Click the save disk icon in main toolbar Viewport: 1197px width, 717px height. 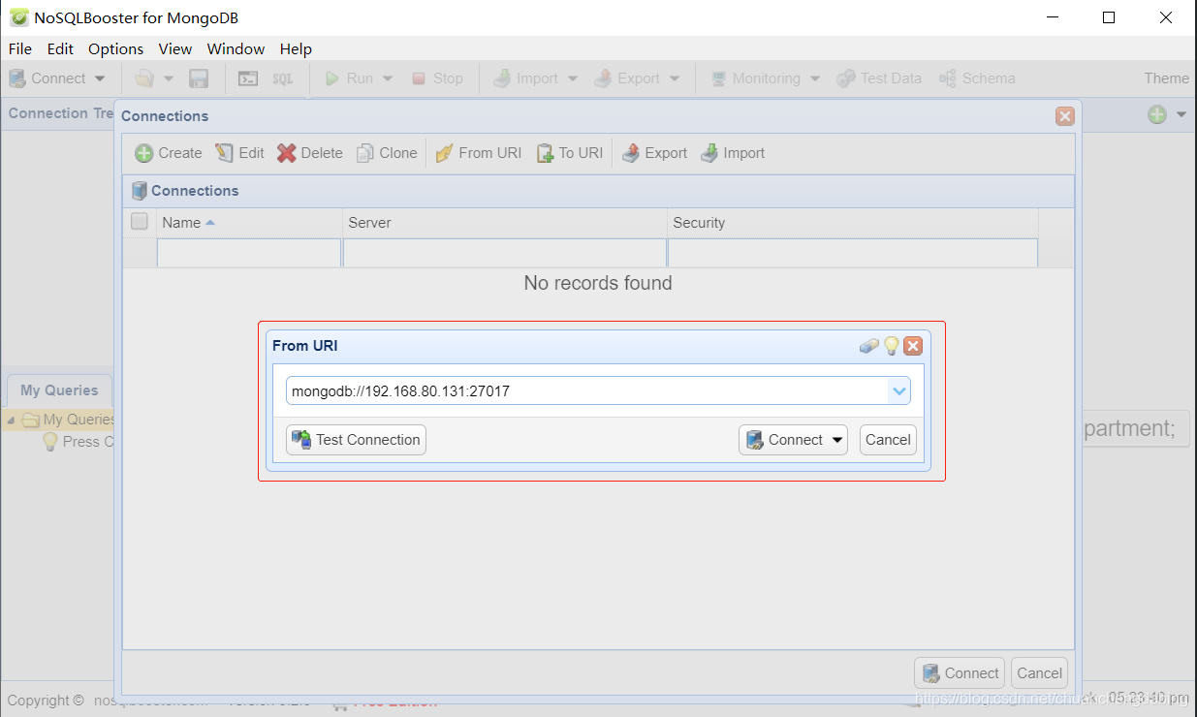click(199, 78)
